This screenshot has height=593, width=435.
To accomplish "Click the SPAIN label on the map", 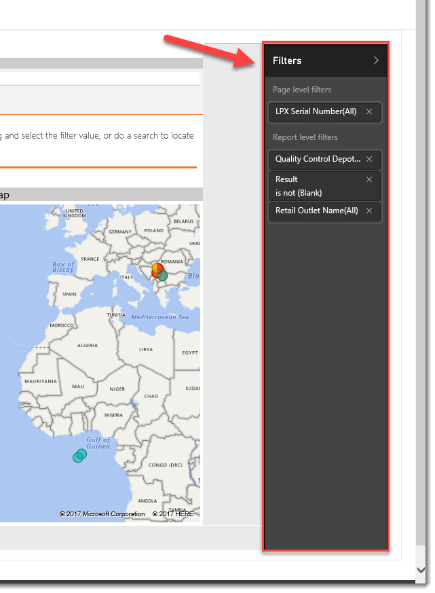I will click(69, 294).
